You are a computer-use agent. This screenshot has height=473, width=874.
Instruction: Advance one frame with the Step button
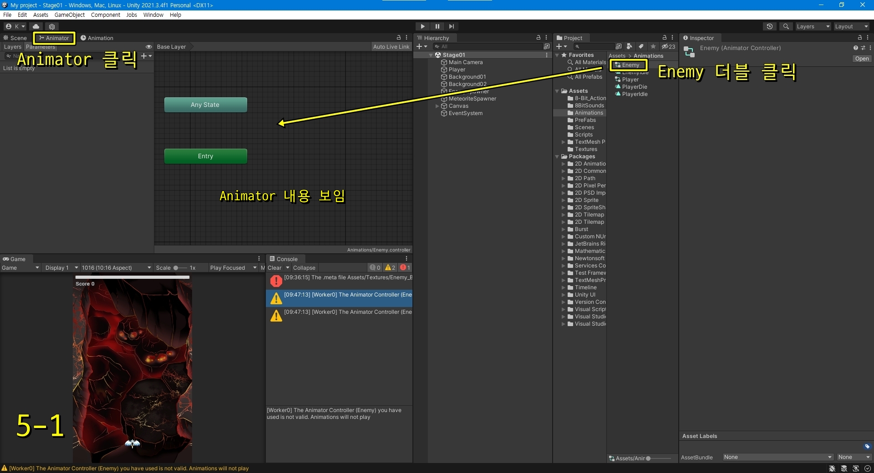click(451, 26)
